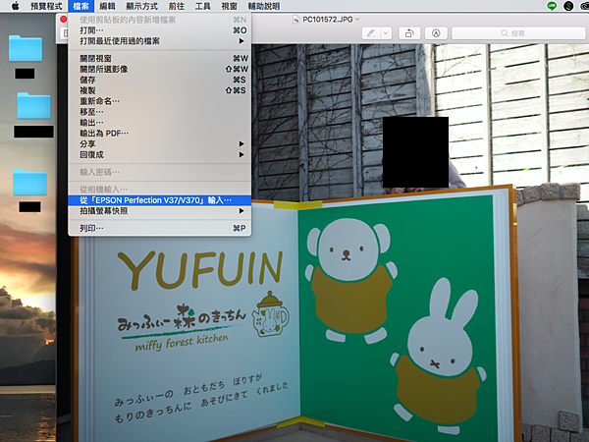The height and width of the screenshot is (442, 589).
Task: Click the markup pen toolbar icon
Action: [x=371, y=33]
